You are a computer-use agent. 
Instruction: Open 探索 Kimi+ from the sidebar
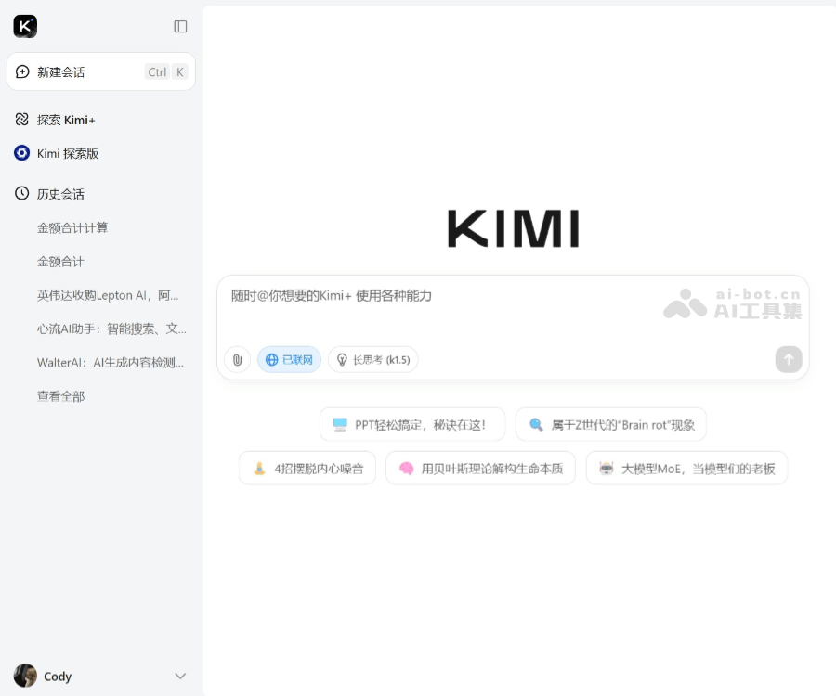(66, 120)
